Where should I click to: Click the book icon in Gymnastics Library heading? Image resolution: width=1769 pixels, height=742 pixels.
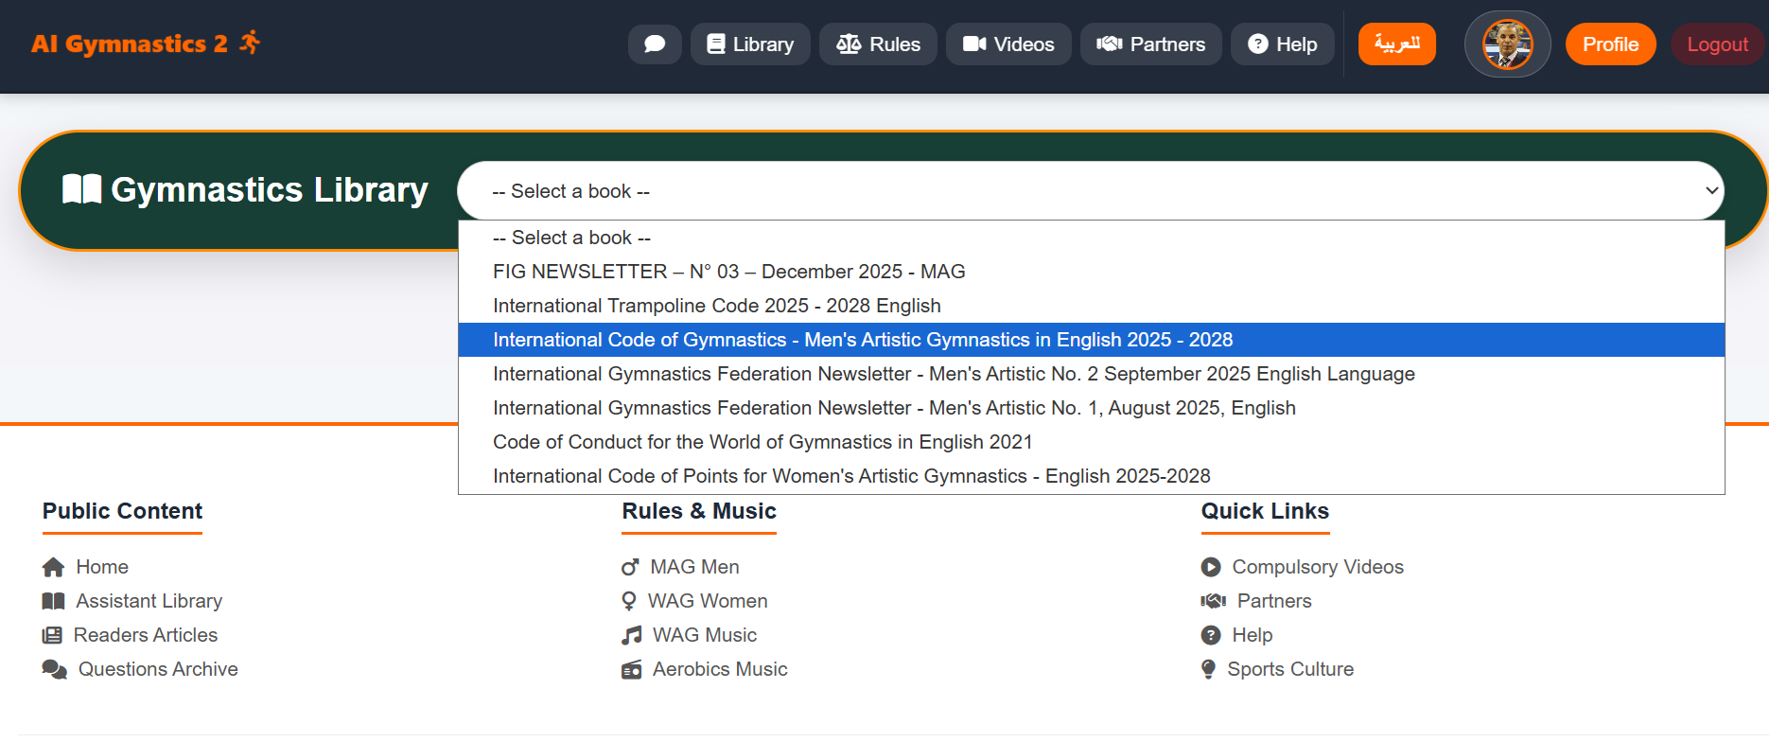click(x=81, y=189)
